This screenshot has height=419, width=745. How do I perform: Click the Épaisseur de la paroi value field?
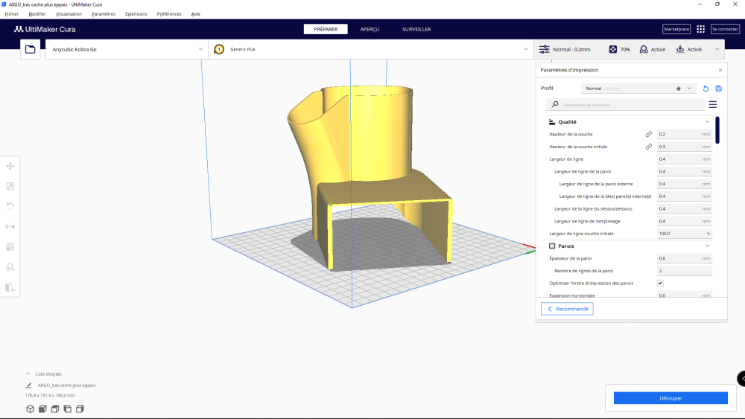click(684, 258)
